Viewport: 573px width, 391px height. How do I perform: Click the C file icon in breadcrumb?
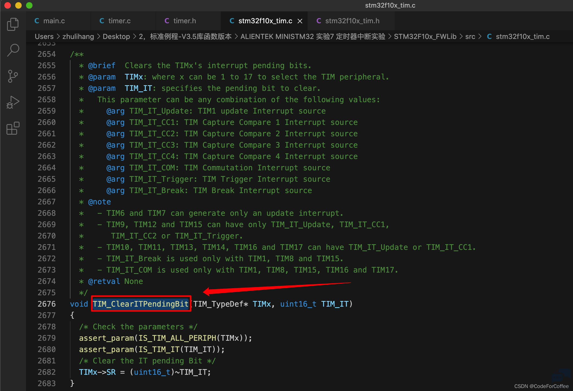(x=489, y=37)
